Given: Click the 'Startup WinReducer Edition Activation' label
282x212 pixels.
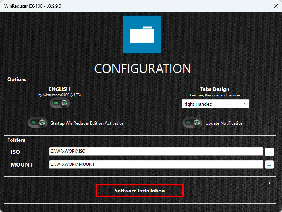Looking at the screenshot, I should click(x=88, y=123).
